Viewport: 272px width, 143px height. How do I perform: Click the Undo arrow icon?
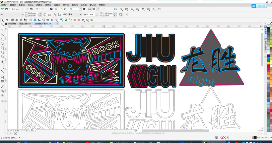pyautogui.click(x=37, y=9)
